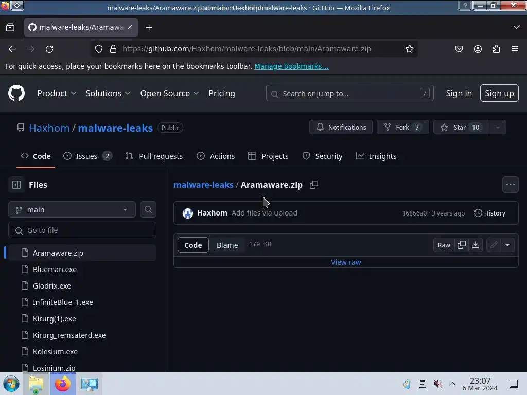The width and height of the screenshot is (527, 395).
Task: Click the Sign up button
Action: (499, 93)
